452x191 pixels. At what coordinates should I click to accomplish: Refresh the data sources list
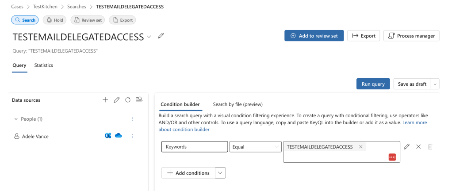[128, 100]
